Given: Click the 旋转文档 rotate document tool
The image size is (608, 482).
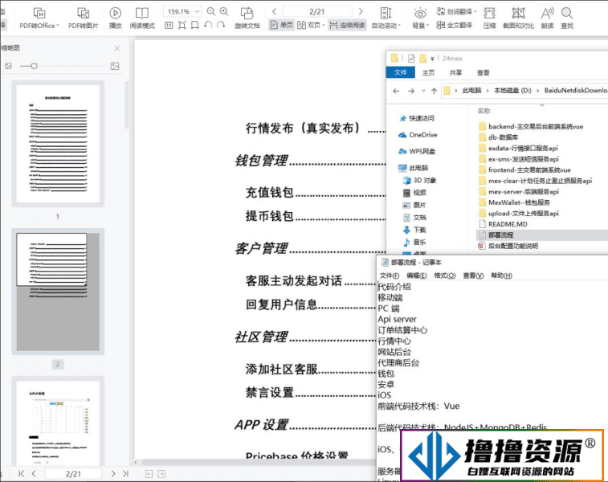Looking at the screenshot, I should (247, 18).
